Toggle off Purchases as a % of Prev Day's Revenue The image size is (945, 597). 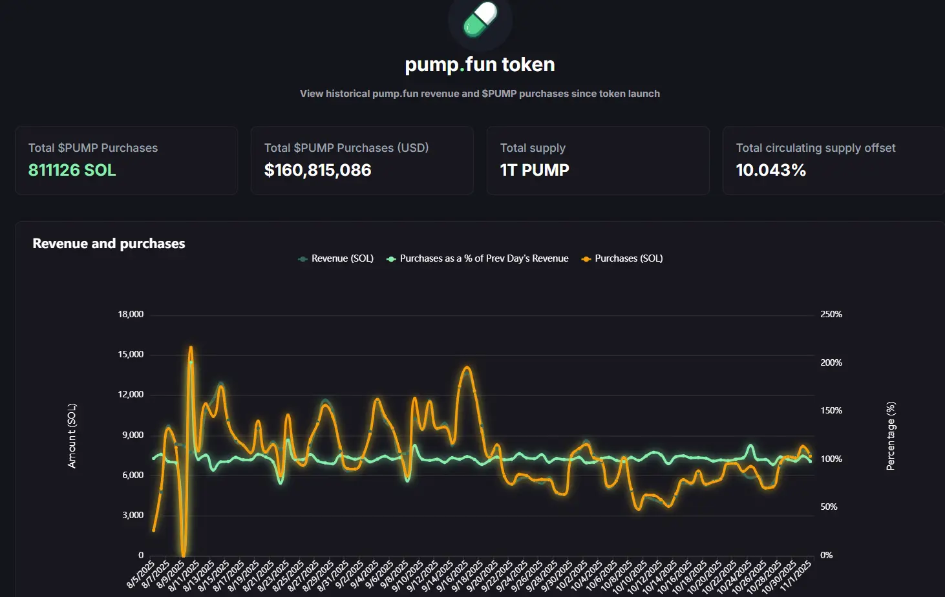(483, 258)
